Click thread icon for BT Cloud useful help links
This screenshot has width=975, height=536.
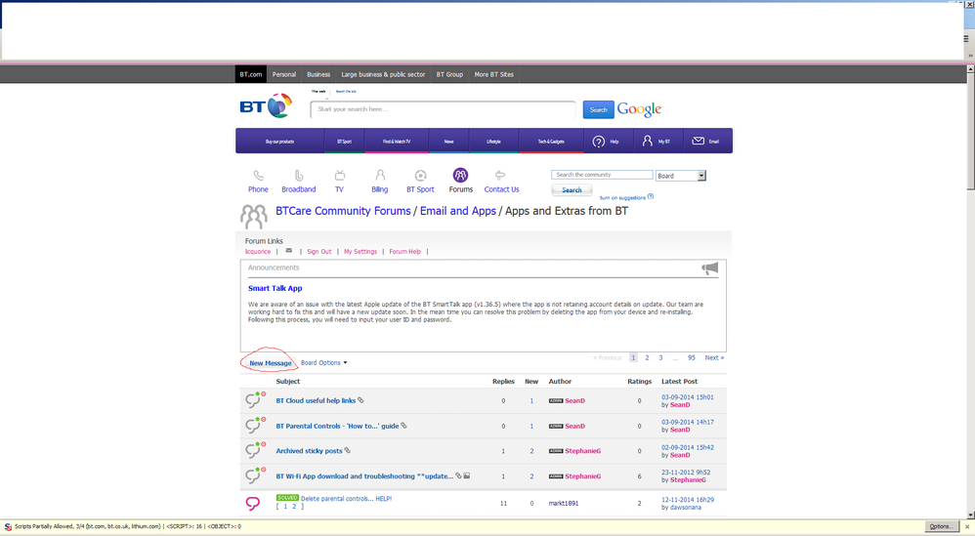point(254,399)
